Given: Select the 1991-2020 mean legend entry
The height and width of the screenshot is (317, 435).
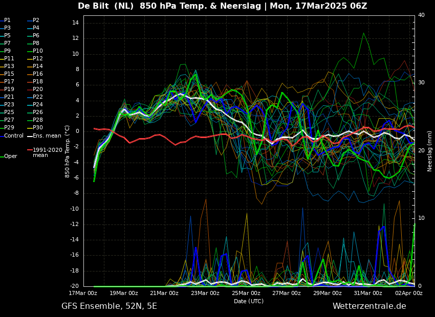Looking at the screenshot, I should click(x=45, y=152).
